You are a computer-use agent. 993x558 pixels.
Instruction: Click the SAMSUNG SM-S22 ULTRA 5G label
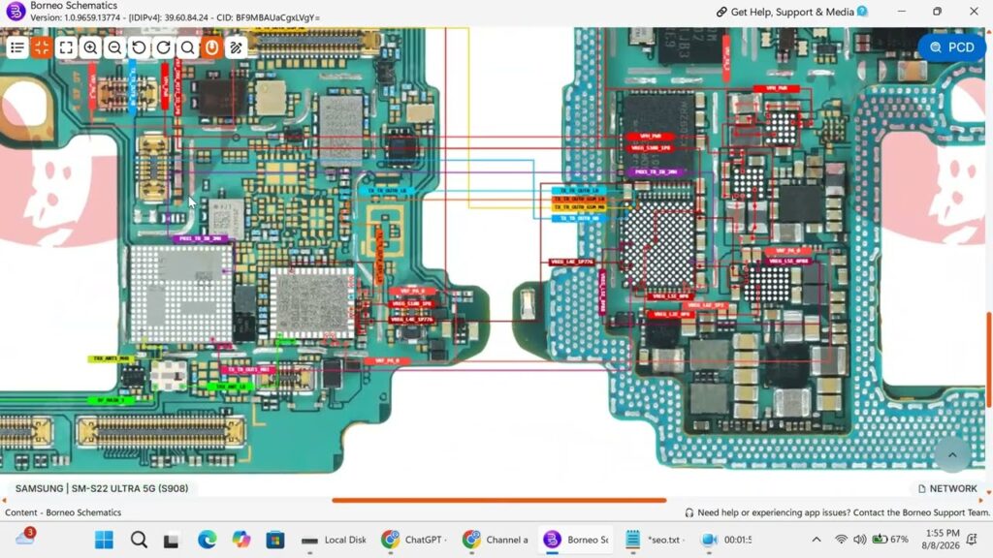tap(102, 488)
